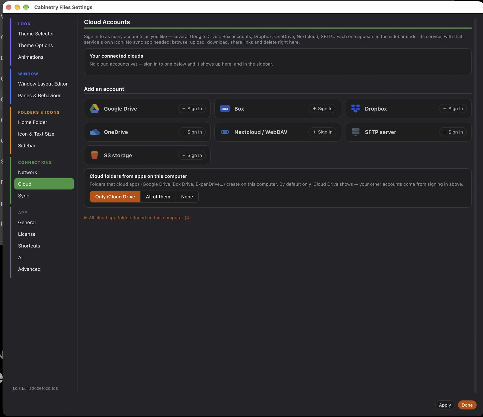Image resolution: width=483 pixels, height=417 pixels.
Task: Close the Cabinetry Files Settings window
Action: [9, 7]
